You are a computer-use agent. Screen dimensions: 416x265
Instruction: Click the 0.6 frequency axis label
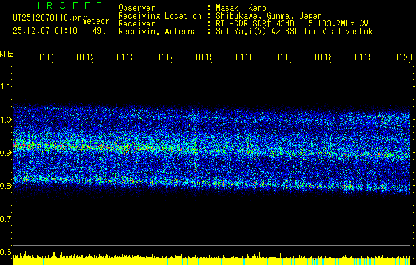click(x=5, y=252)
